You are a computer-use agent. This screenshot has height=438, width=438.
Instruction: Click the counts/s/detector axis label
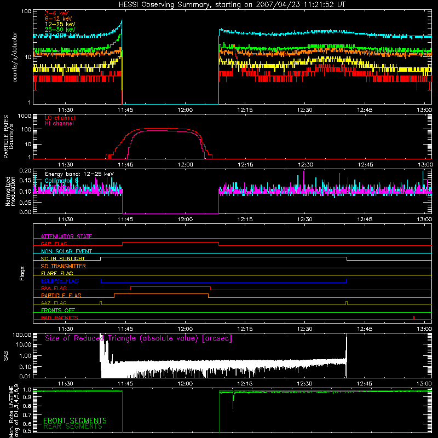pos(15,57)
